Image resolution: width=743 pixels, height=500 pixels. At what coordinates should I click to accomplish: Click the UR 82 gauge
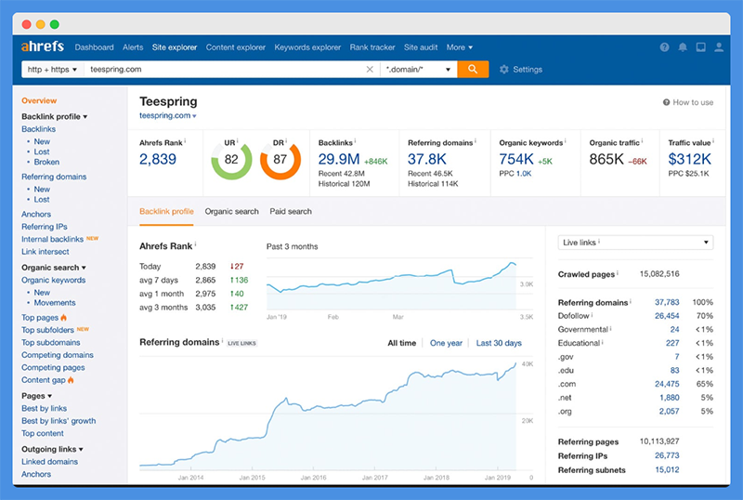coord(231,160)
